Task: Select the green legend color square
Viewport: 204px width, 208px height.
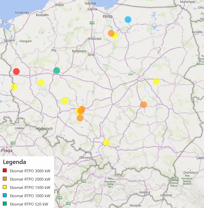Action: (x=4, y=204)
